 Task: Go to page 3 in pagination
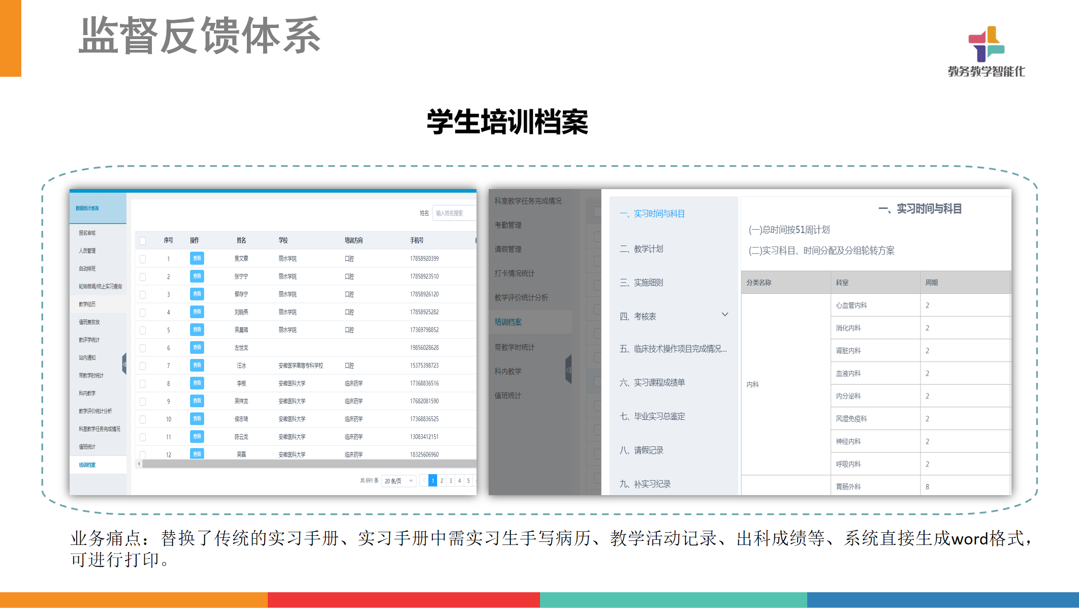pyautogui.click(x=451, y=480)
